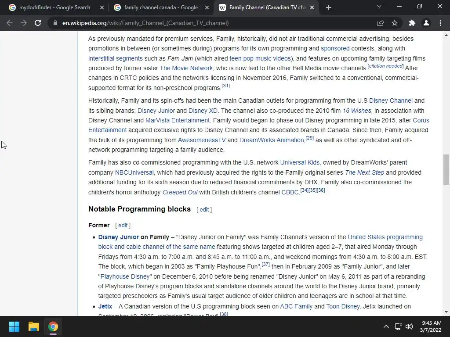Open Chrome extensions puzzle icon
This screenshot has height=337, width=450.
[412, 23]
